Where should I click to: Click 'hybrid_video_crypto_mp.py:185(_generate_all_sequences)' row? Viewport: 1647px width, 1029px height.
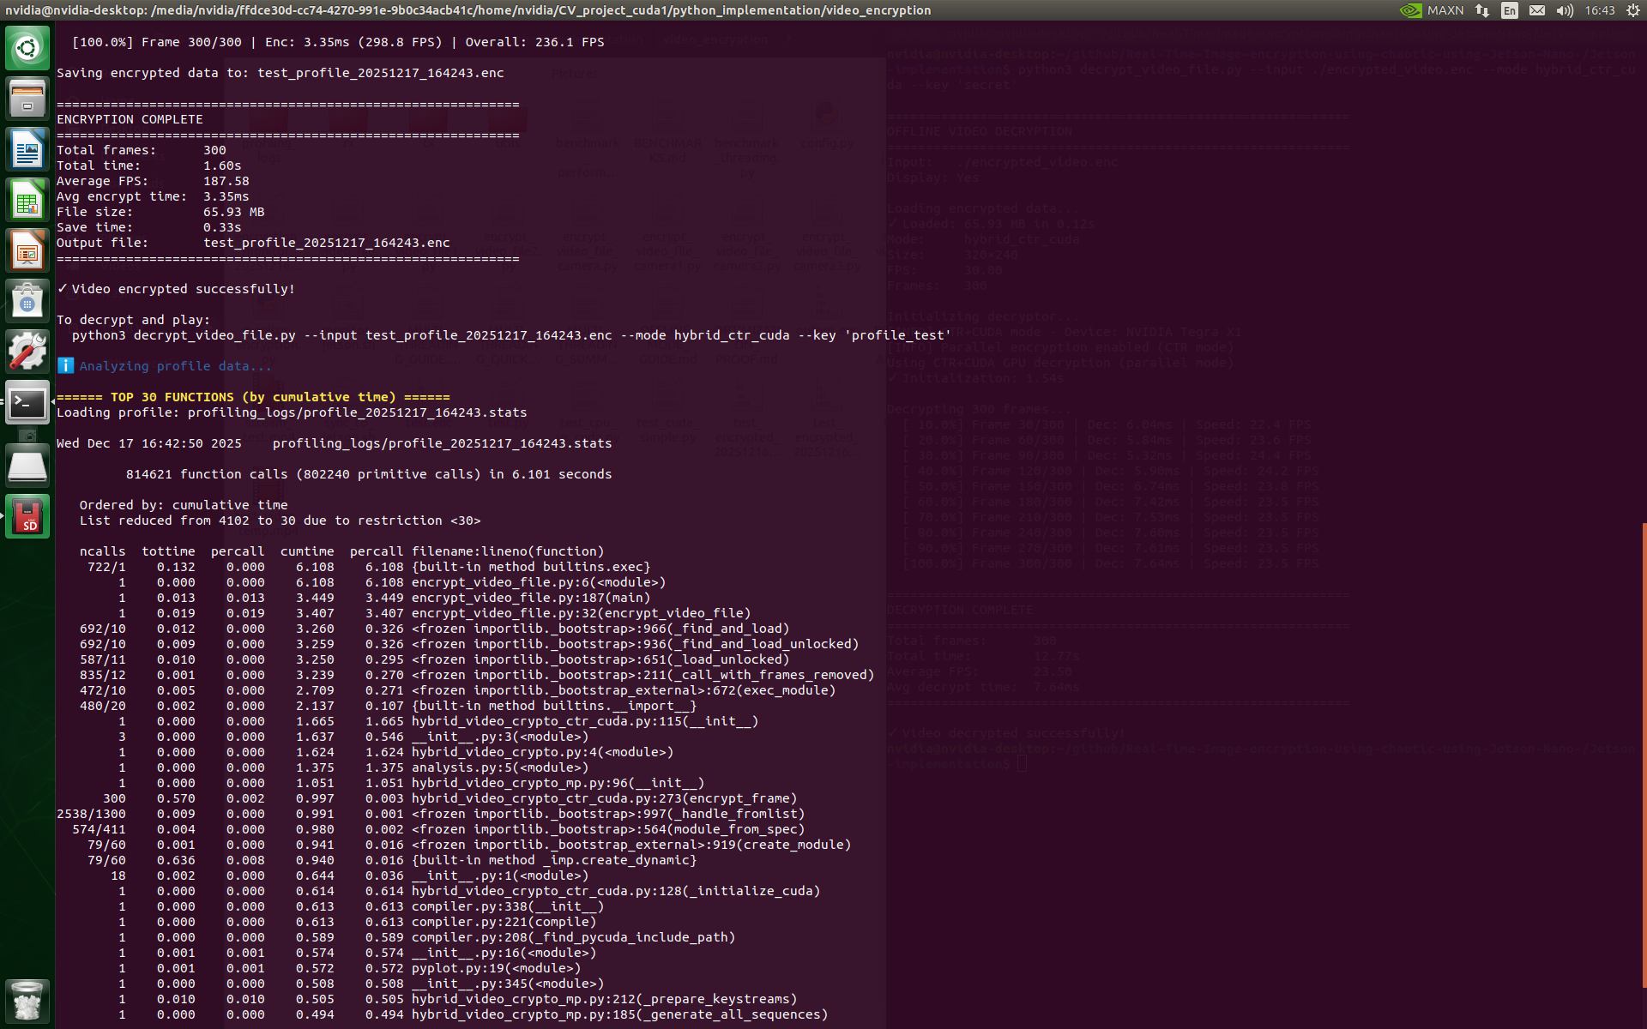pos(443,1014)
